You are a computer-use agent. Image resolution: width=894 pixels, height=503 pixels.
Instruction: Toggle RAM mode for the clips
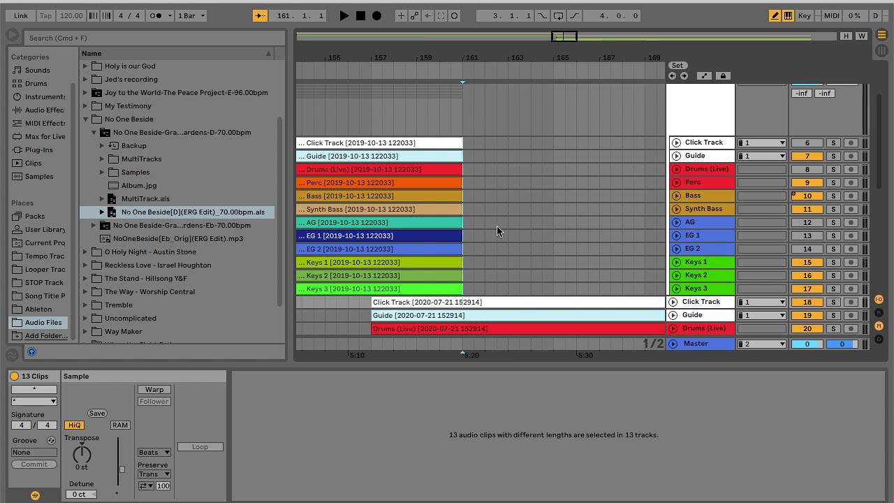coord(119,425)
